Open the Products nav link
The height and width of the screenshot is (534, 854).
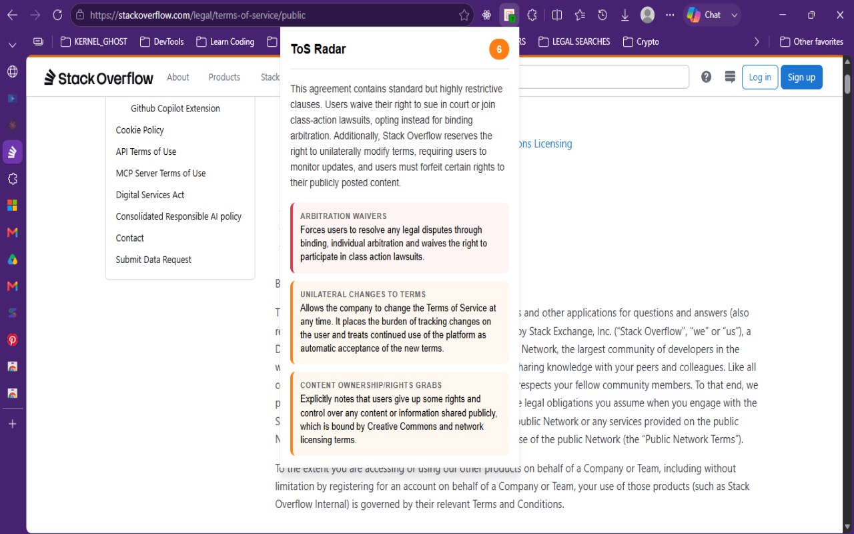pos(224,77)
